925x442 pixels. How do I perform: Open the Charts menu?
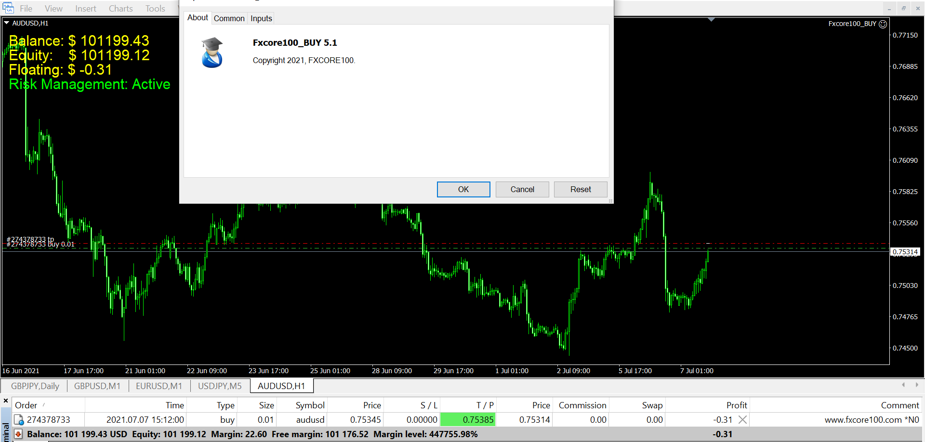120,9
